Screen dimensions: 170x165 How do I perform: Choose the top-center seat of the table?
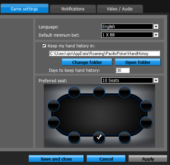click(x=99, y=92)
